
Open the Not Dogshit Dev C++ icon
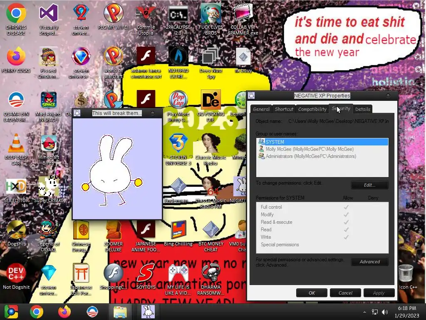[x=16, y=276]
